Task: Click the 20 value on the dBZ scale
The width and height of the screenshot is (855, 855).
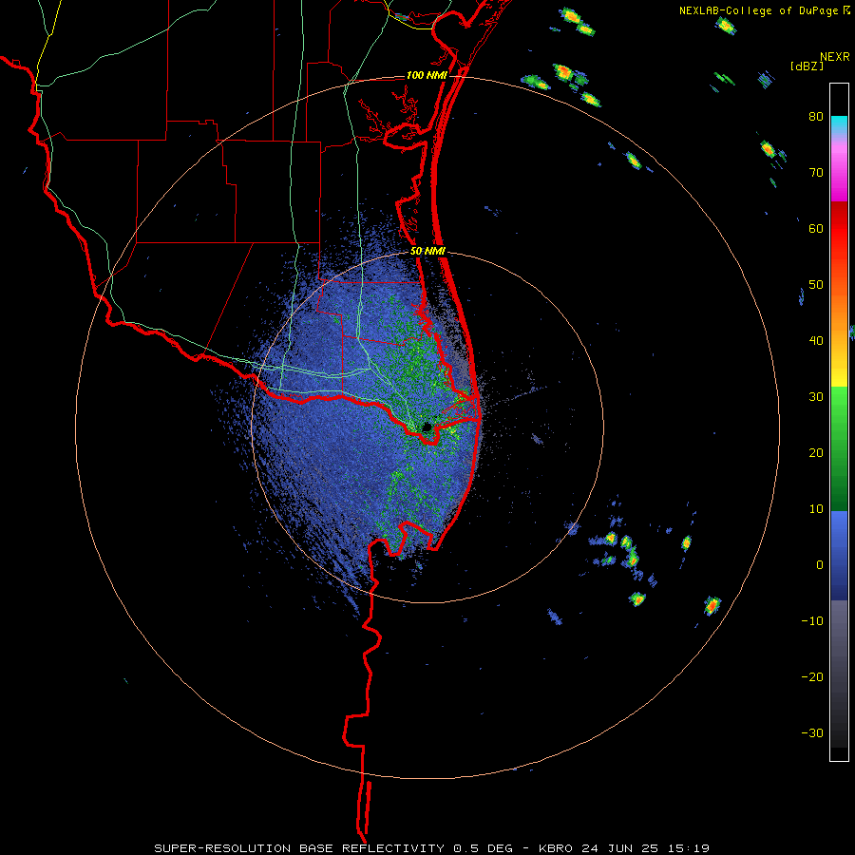Action: pyautogui.click(x=816, y=452)
